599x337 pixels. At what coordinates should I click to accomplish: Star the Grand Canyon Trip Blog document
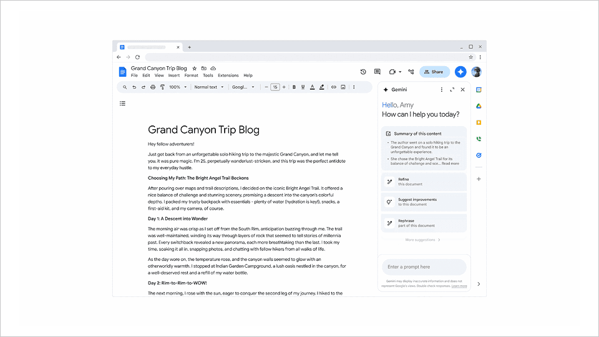(194, 69)
